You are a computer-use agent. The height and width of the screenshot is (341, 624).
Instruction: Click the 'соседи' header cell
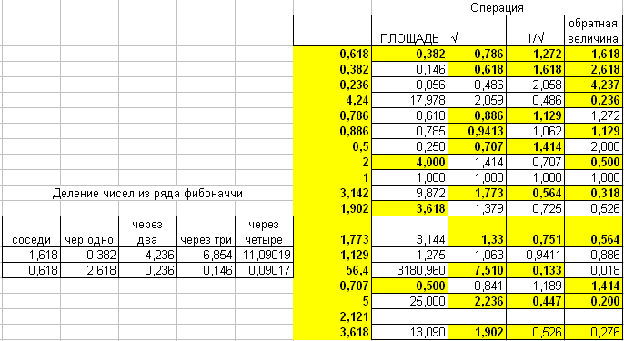pyautogui.click(x=31, y=232)
